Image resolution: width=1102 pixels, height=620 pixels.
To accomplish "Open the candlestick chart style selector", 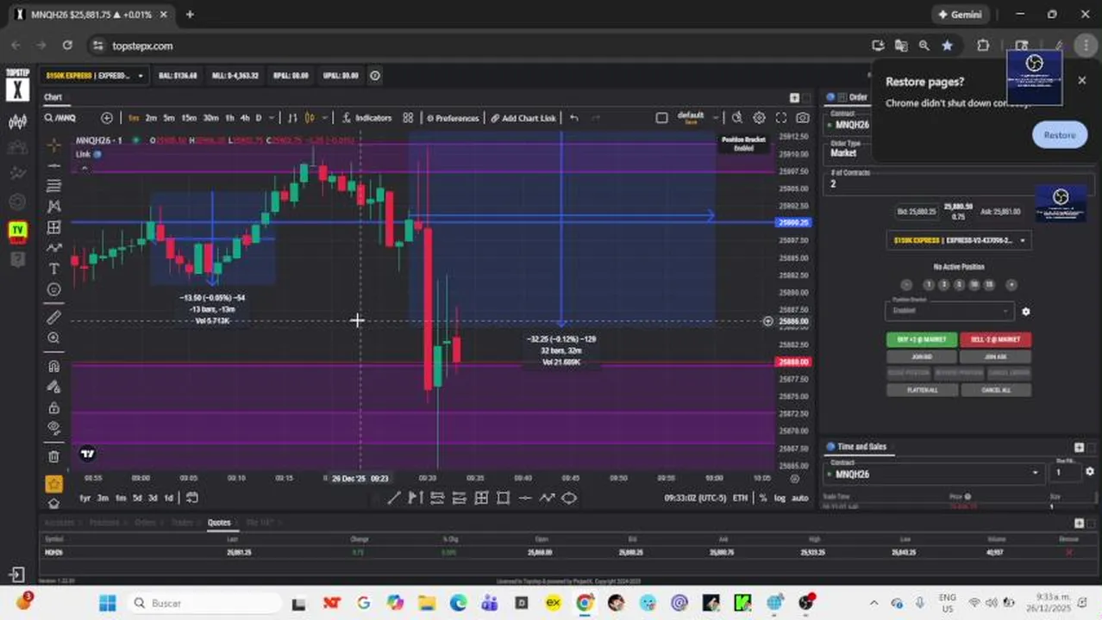I will (x=309, y=118).
